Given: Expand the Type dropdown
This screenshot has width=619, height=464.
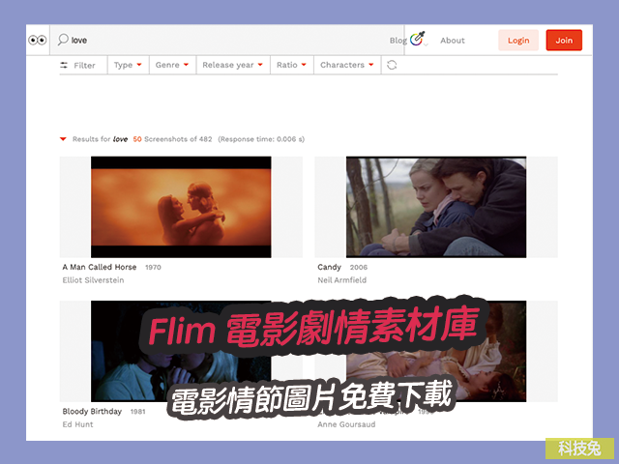Looking at the screenshot, I should tap(128, 65).
